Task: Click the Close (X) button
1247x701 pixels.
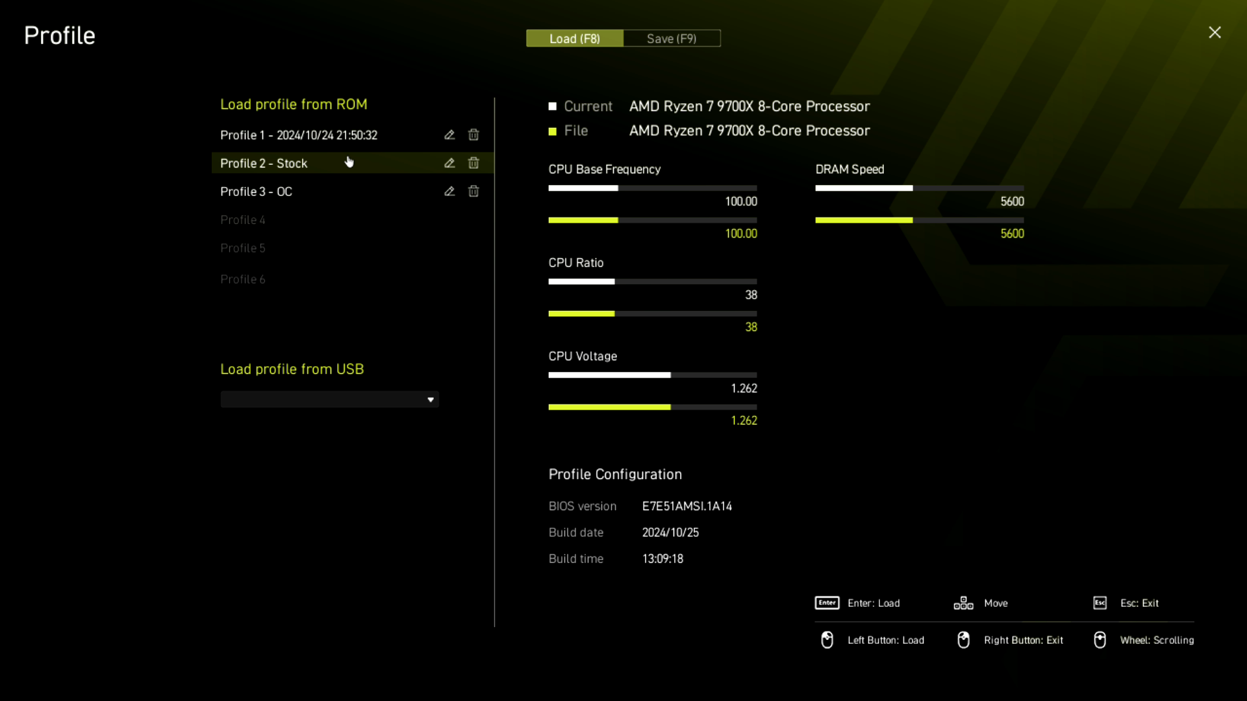Action: 1215,32
